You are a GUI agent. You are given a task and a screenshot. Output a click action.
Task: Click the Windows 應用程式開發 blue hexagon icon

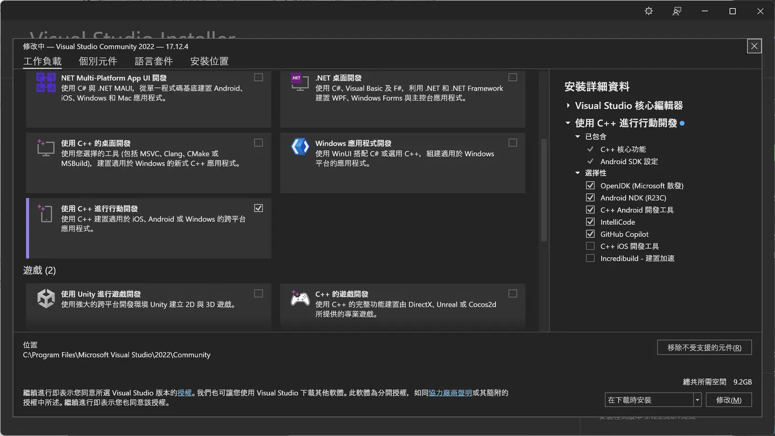pyautogui.click(x=300, y=146)
